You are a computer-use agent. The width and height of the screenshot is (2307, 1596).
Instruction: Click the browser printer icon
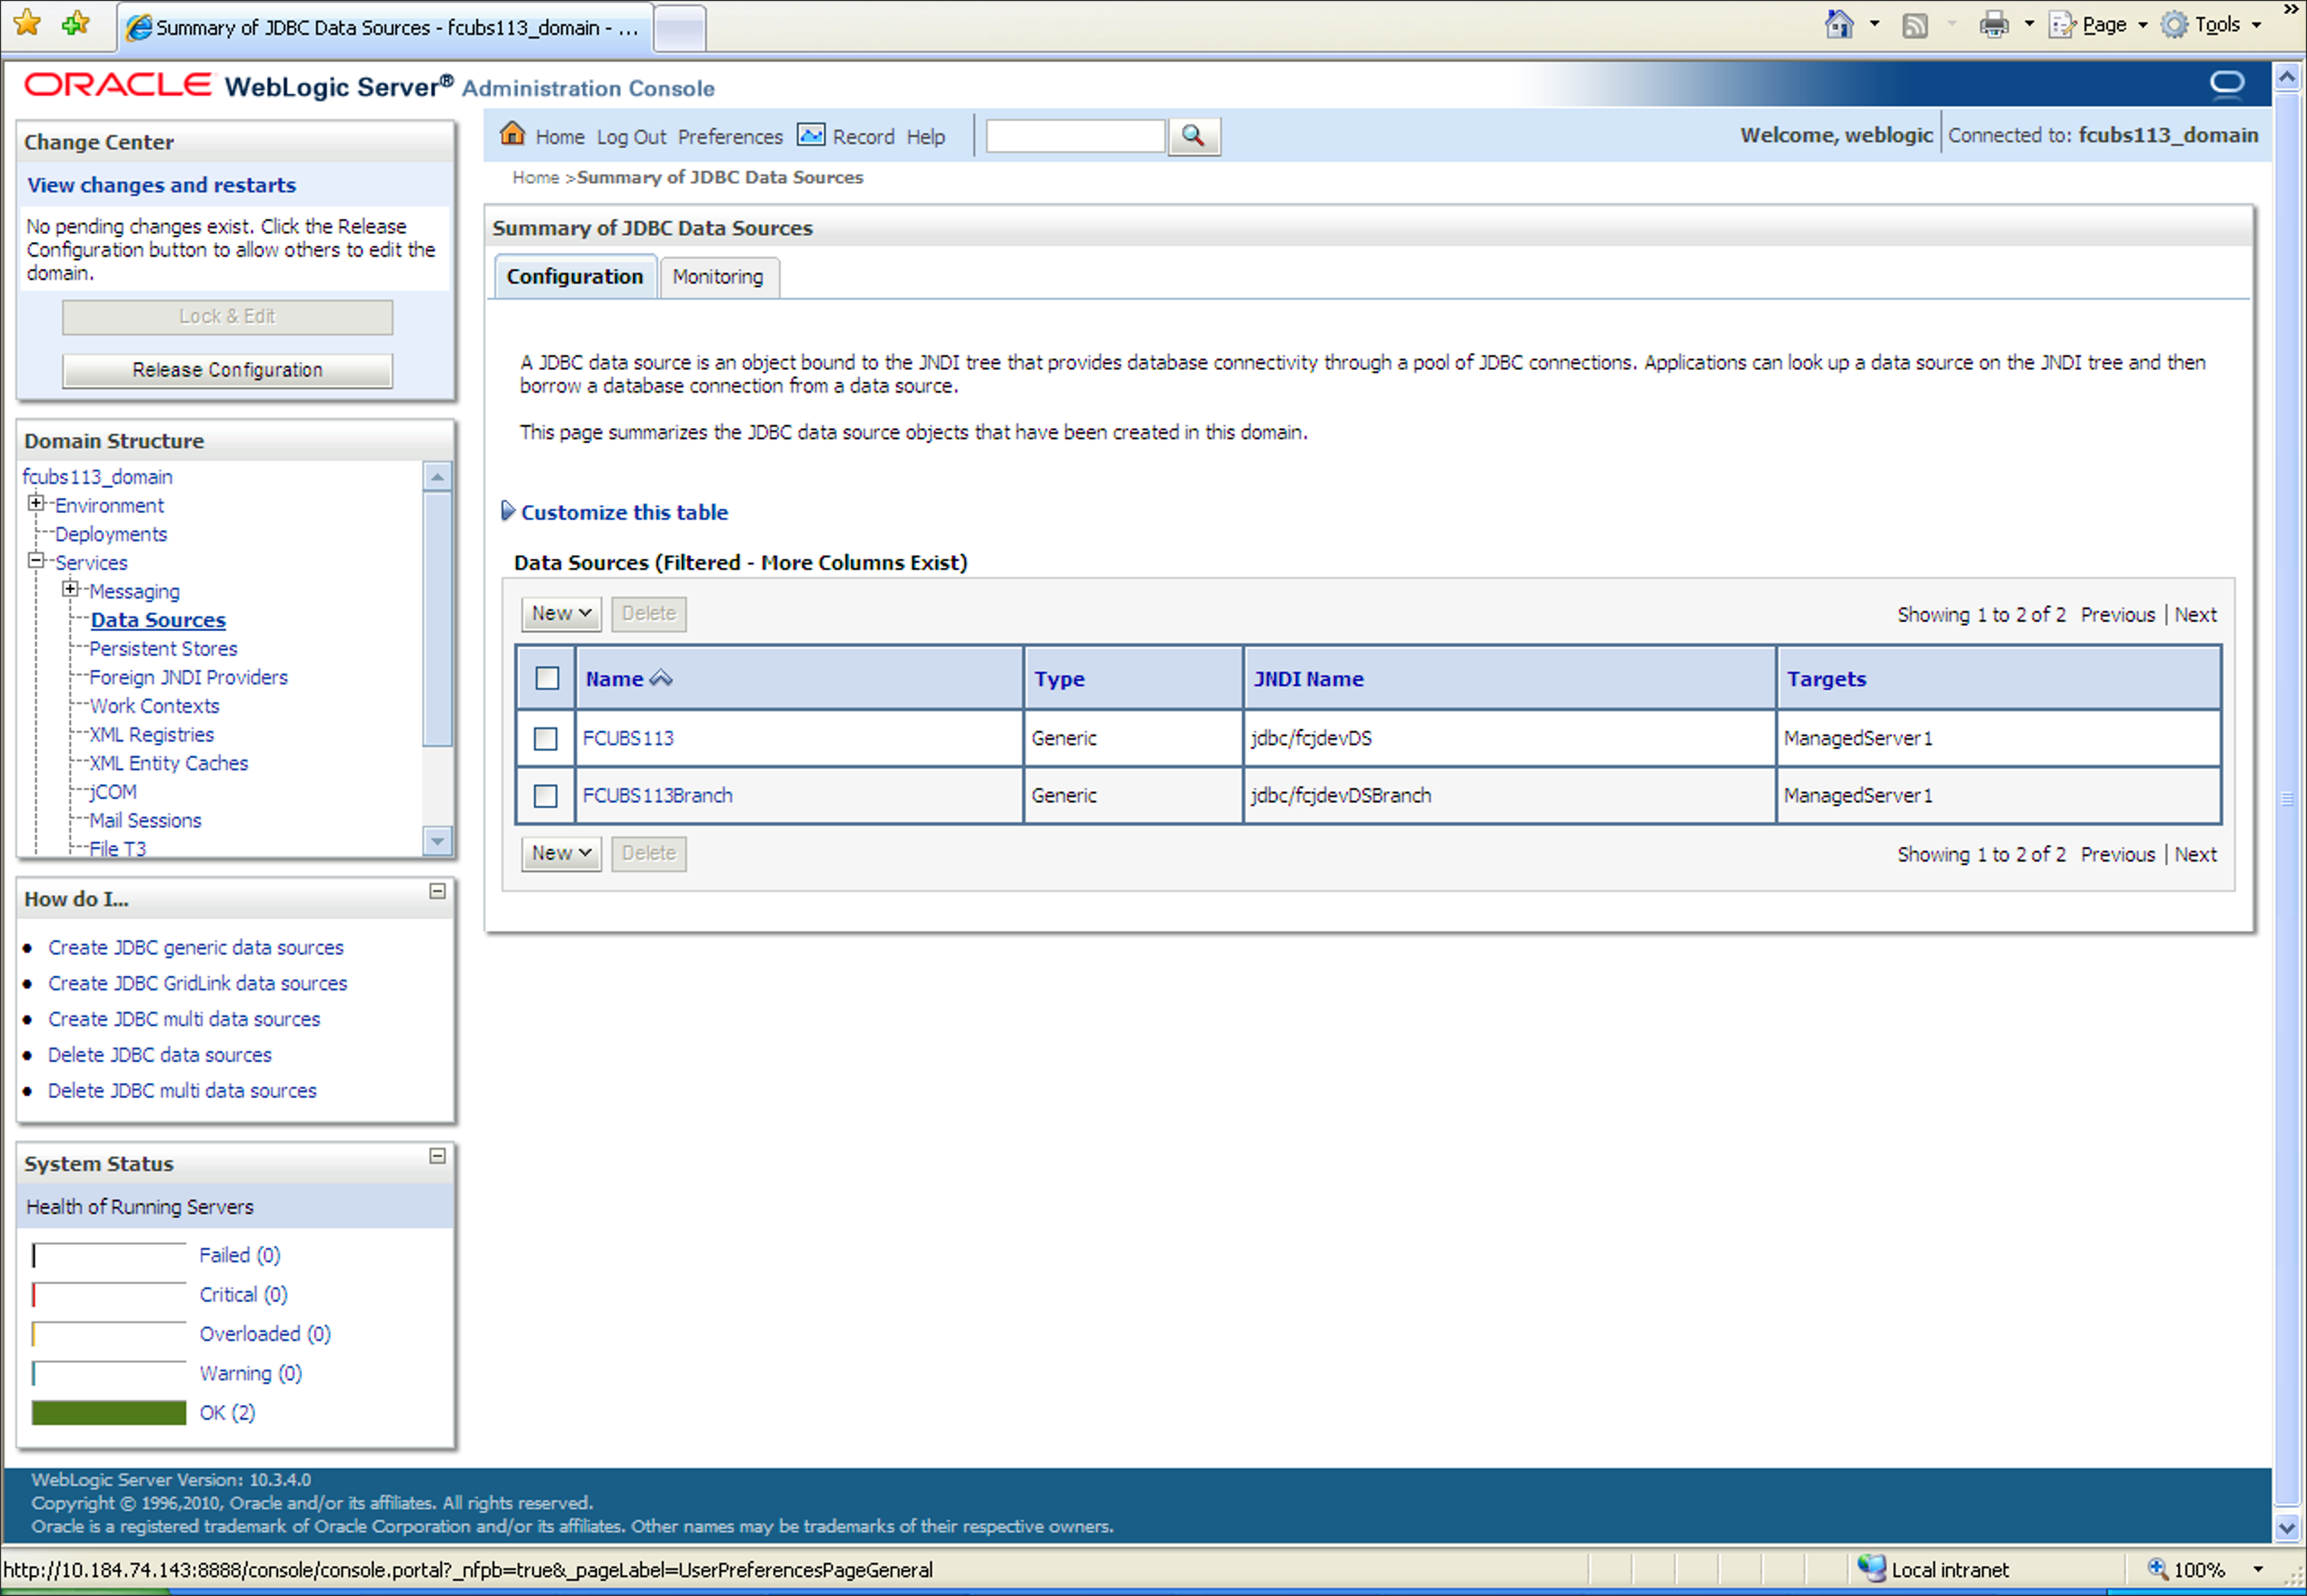click(x=1993, y=25)
